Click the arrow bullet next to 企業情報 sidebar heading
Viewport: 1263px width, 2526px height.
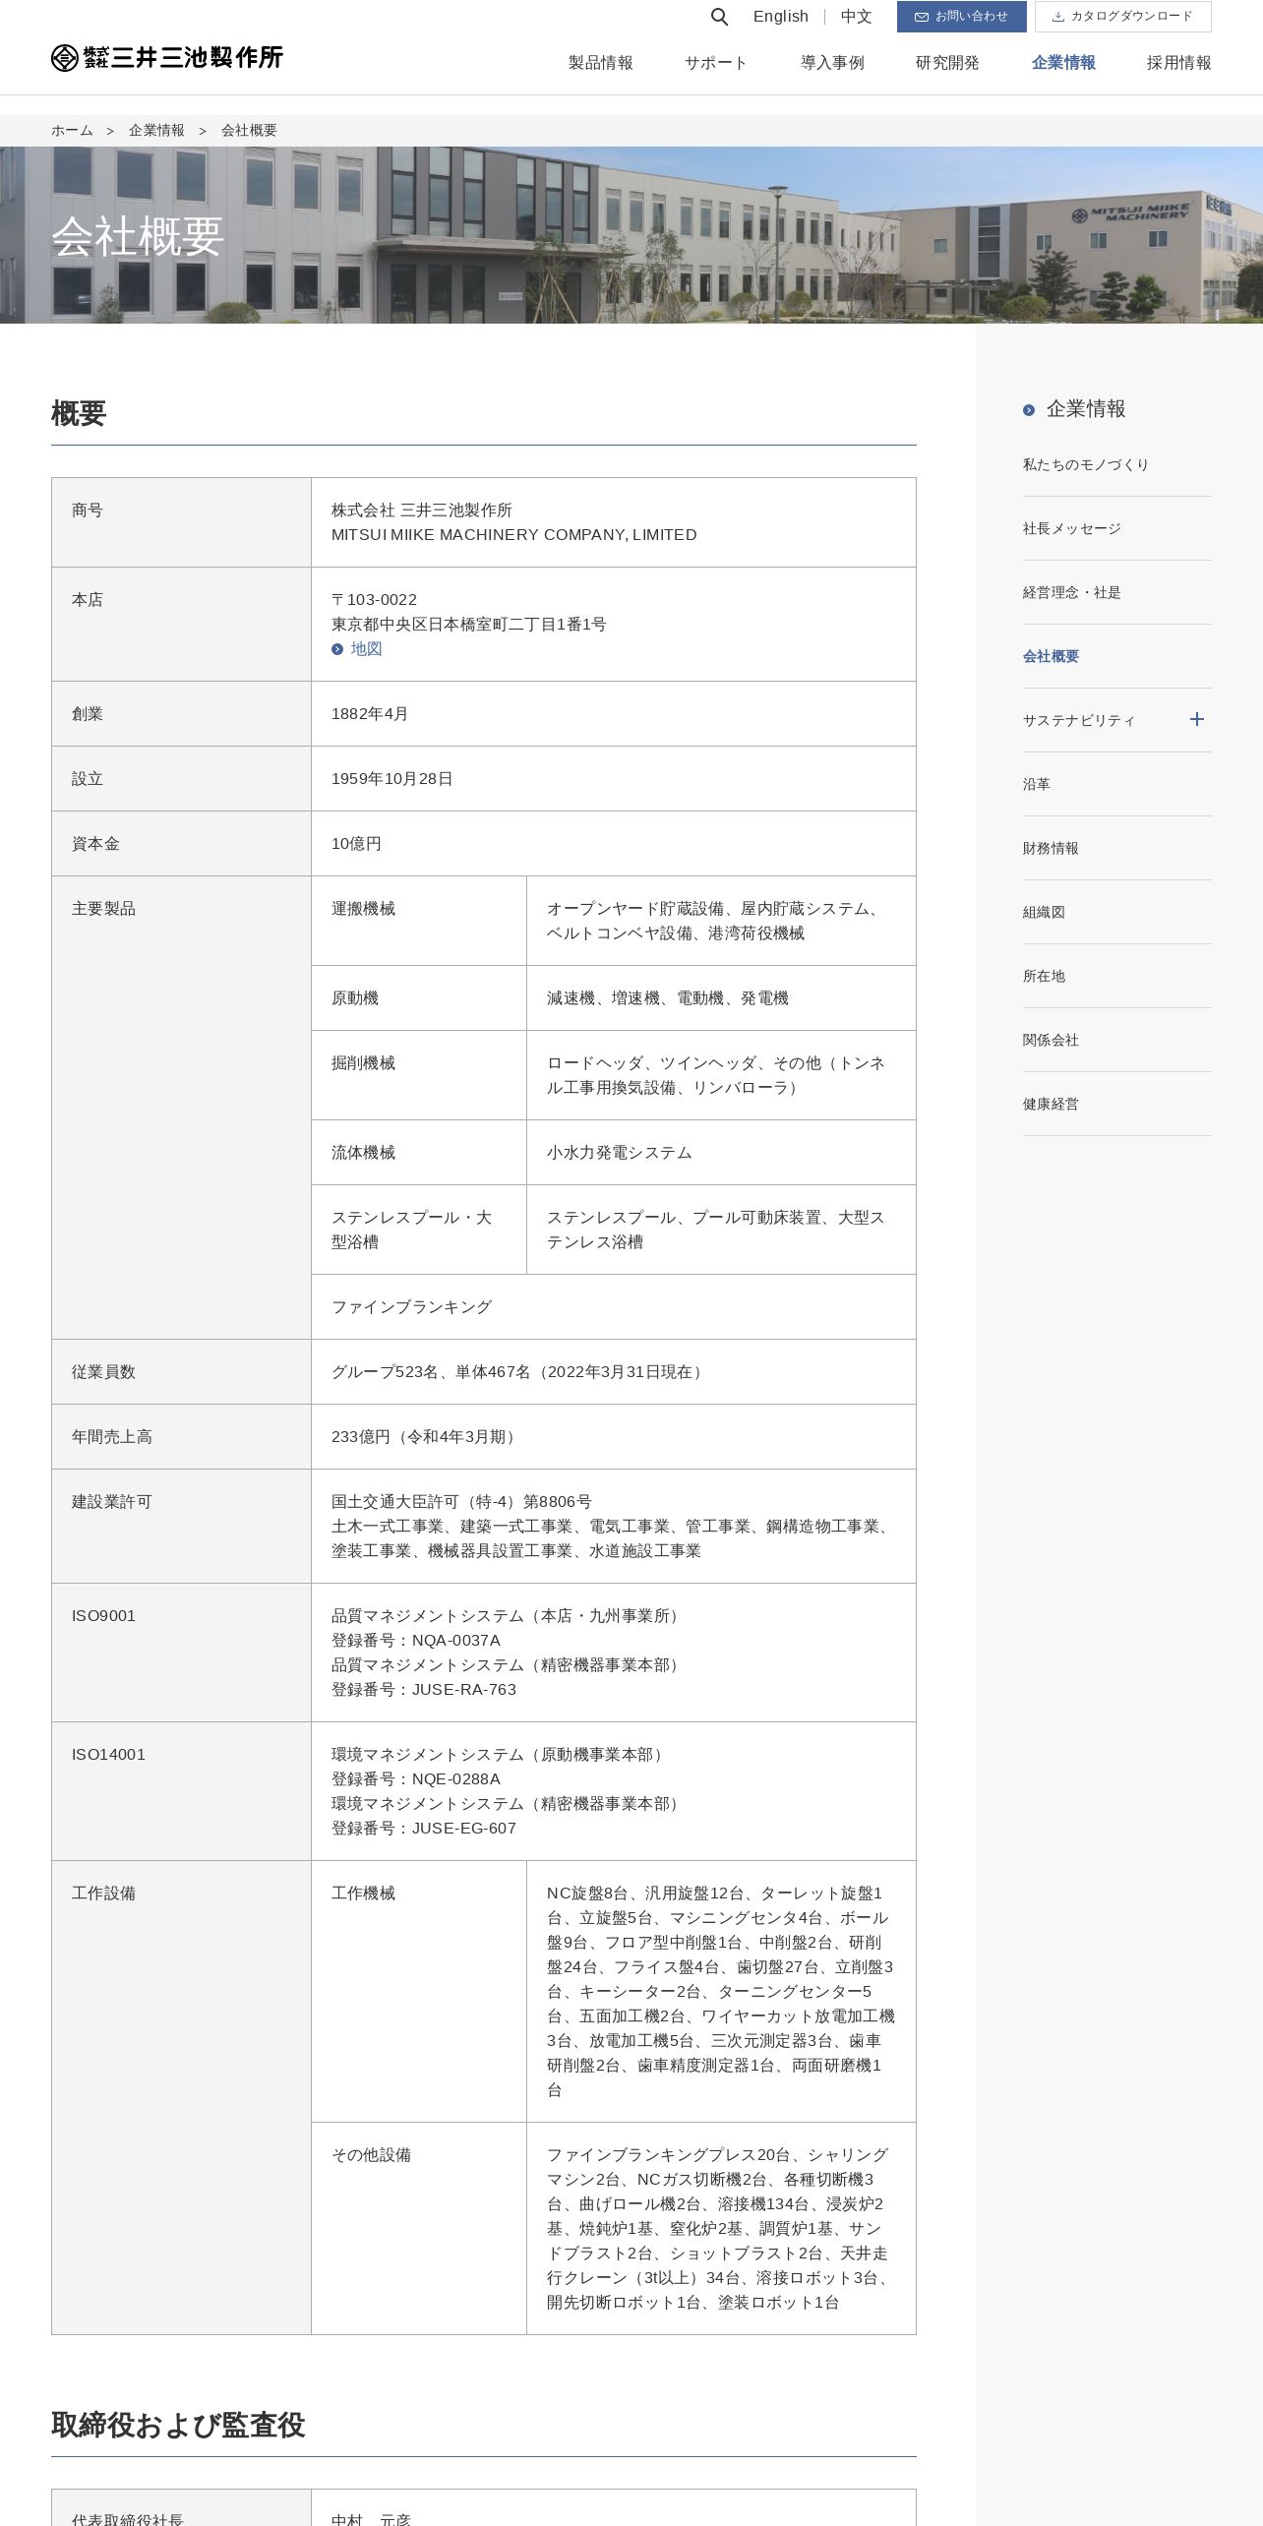click(x=1029, y=410)
